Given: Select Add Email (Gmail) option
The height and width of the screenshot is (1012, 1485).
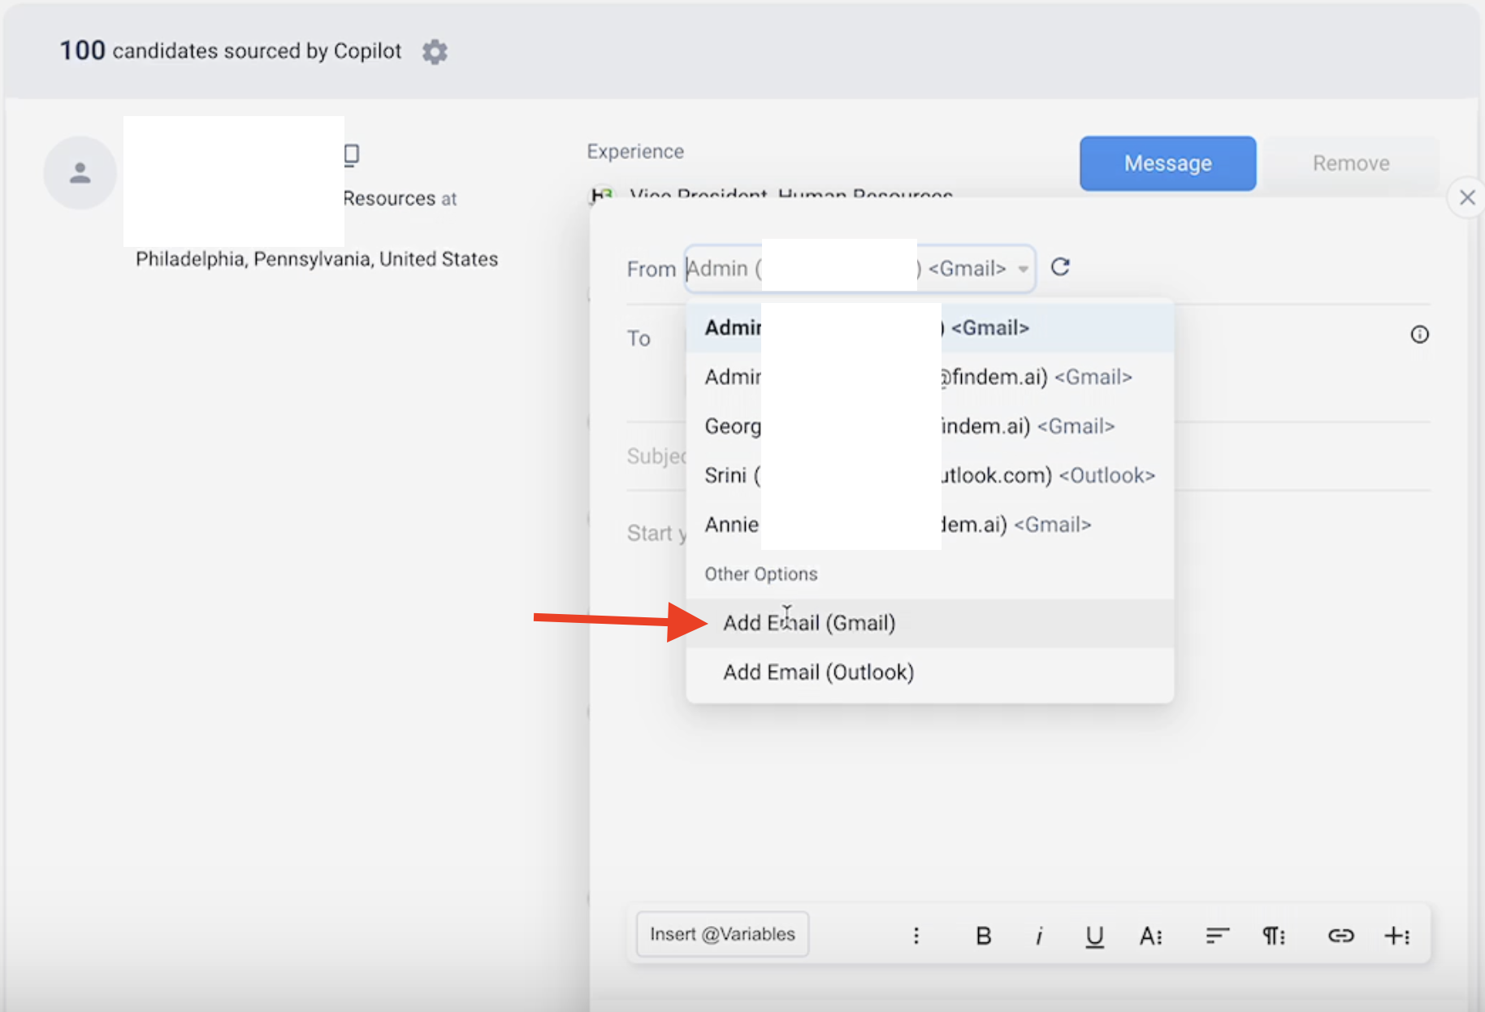Looking at the screenshot, I should (x=809, y=623).
